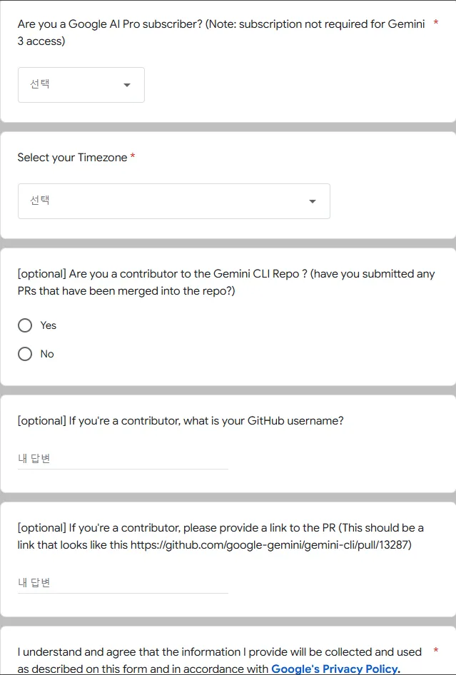Viewport: 456px width, 675px height.
Task: Open the Google AI Pro subscriber dropdown
Action: [x=81, y=84]
